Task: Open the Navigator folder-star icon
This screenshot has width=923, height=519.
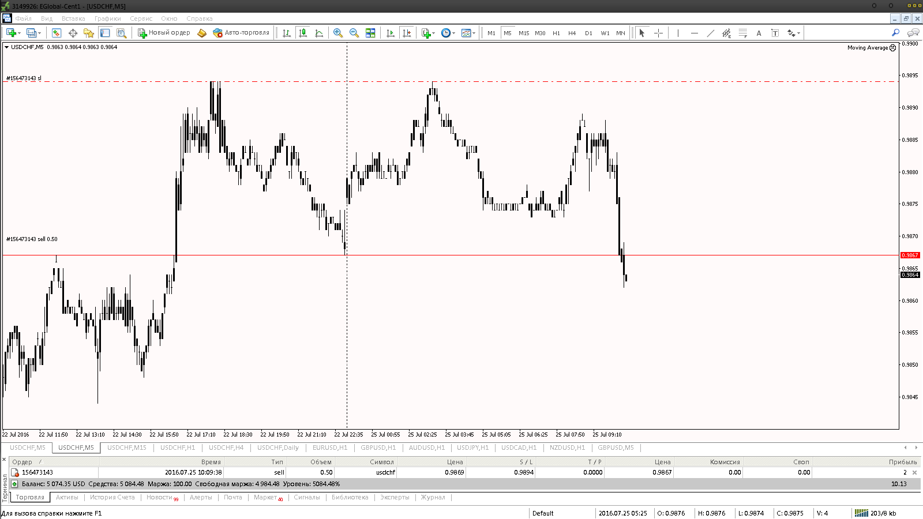Action: [x=89, y=33]
